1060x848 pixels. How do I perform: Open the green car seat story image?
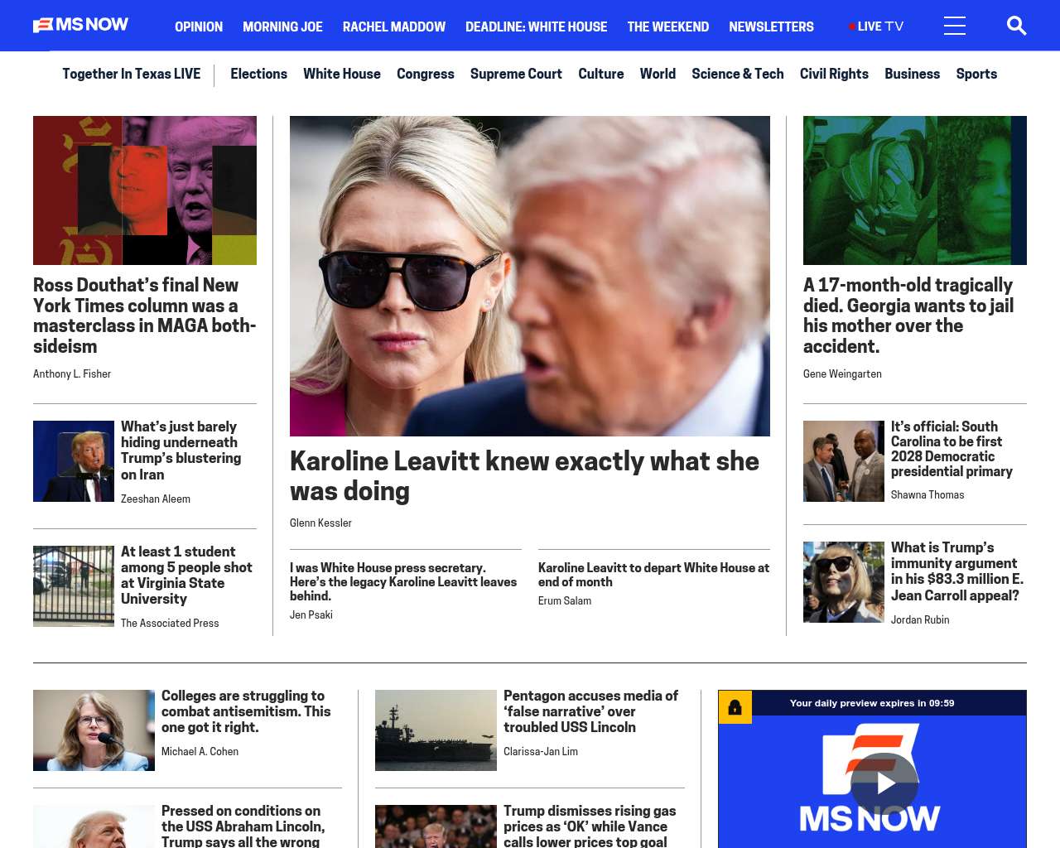tap(915, 190)
